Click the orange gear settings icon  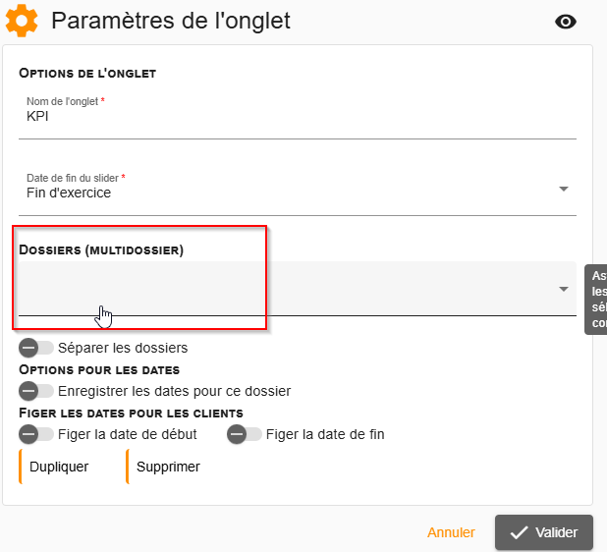tap(22, 21)
